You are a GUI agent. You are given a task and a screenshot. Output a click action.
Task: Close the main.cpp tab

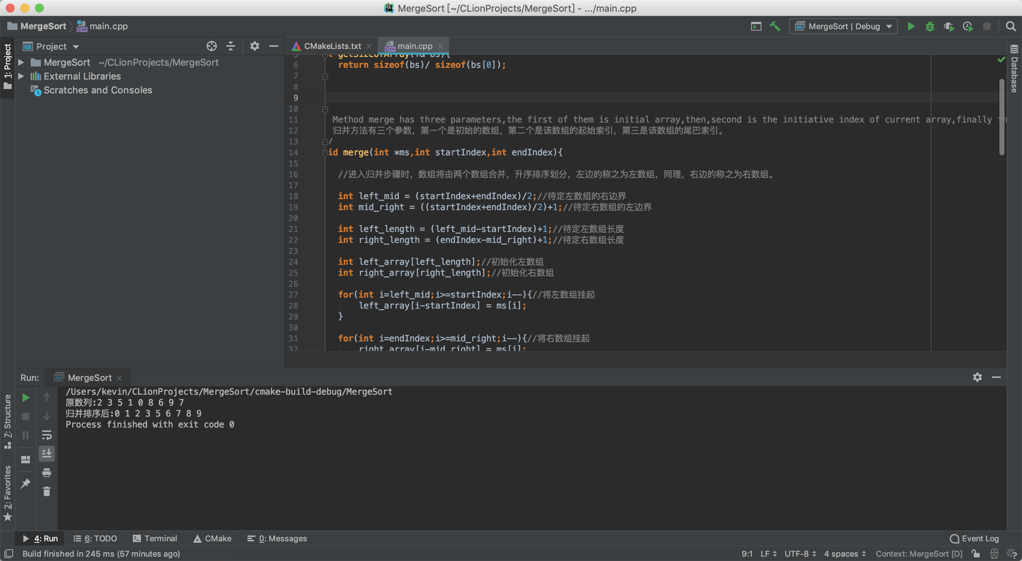click(x=441, y=46)
